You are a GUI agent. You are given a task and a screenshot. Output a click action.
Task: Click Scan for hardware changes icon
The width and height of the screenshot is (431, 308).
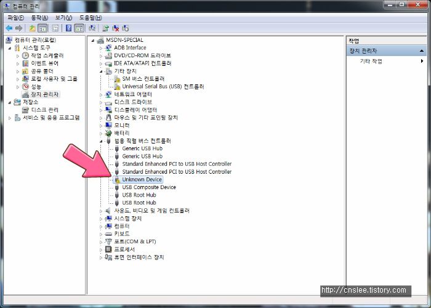click(92, 28)
